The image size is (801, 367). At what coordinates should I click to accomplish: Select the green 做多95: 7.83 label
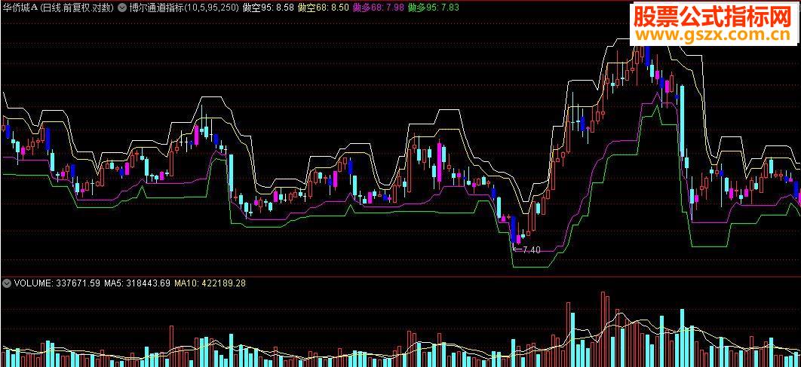[434, 8]
